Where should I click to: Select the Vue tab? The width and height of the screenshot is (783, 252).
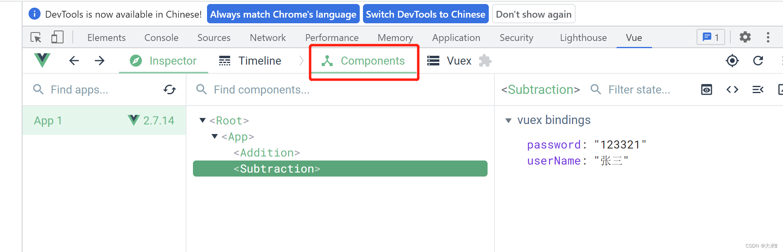click(x=634, y=37)
